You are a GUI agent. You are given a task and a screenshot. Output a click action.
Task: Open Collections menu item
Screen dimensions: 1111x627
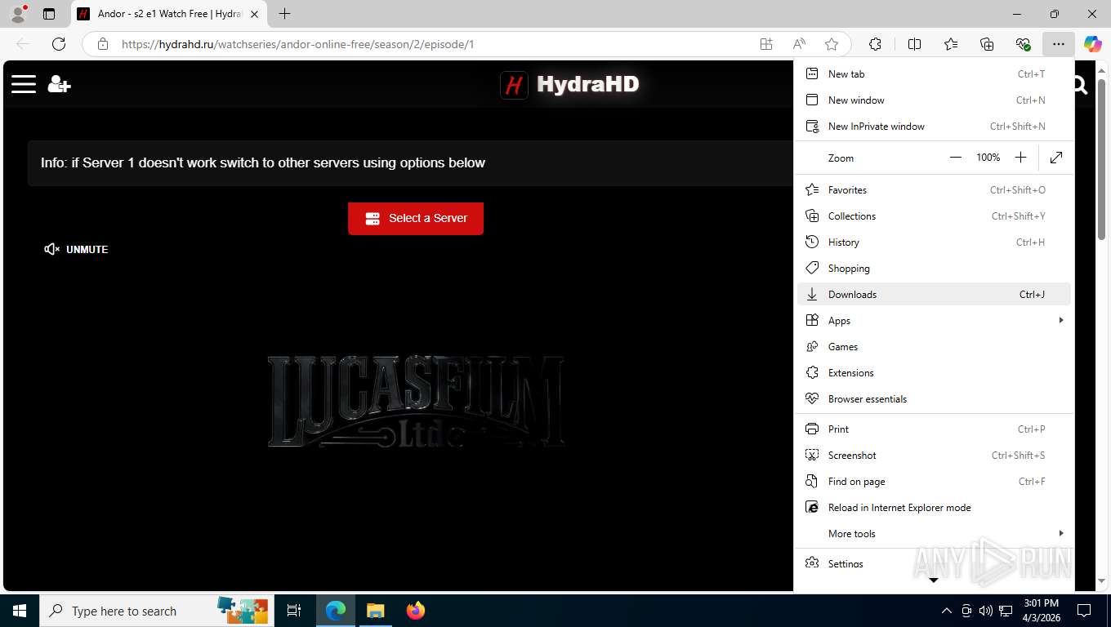click(x=934, y=216)
